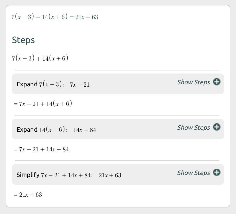Select the "Expand 14(x+6):" step label

(42, 130)
